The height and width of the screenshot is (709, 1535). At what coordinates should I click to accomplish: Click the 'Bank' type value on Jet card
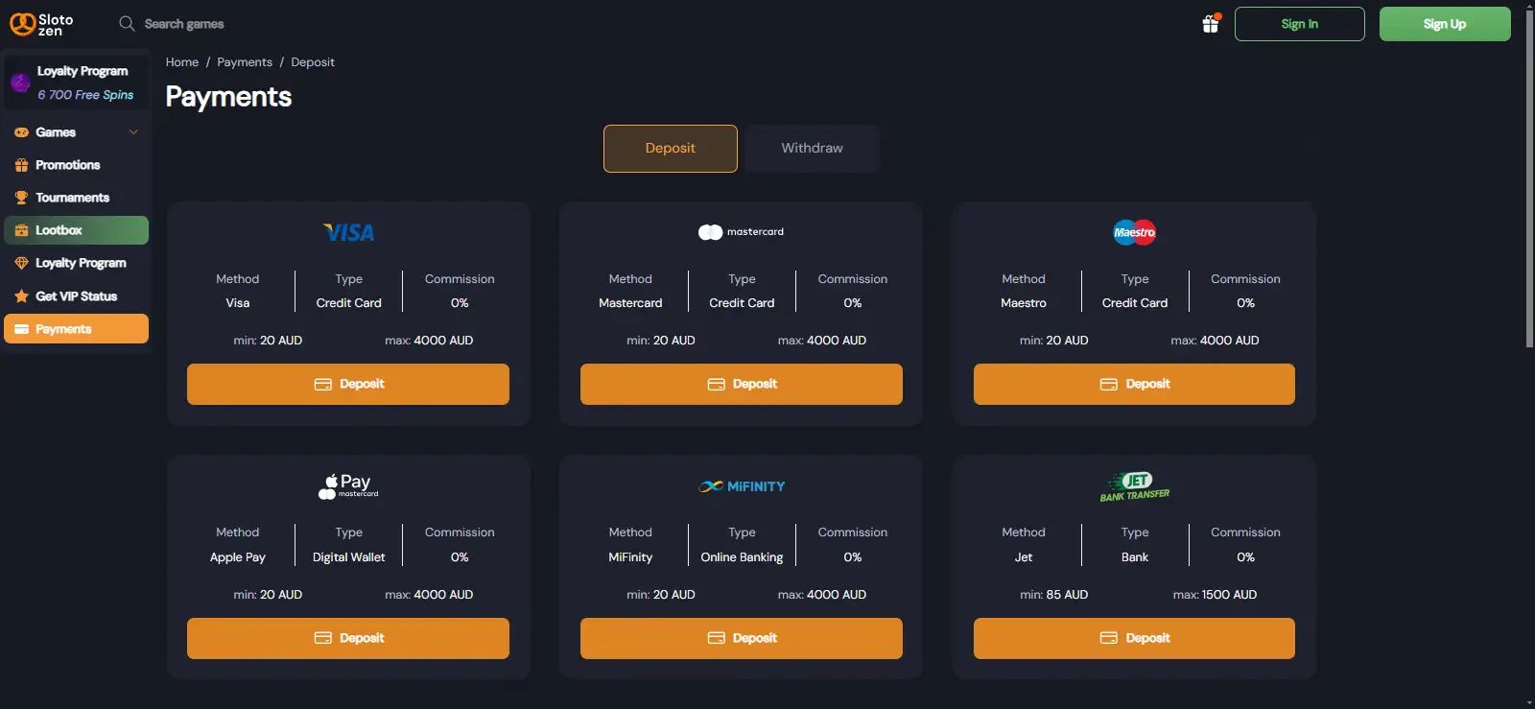pos(1135,557)
